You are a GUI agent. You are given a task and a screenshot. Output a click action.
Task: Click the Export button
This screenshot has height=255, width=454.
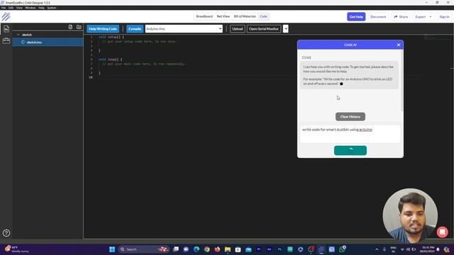point(421,17)
